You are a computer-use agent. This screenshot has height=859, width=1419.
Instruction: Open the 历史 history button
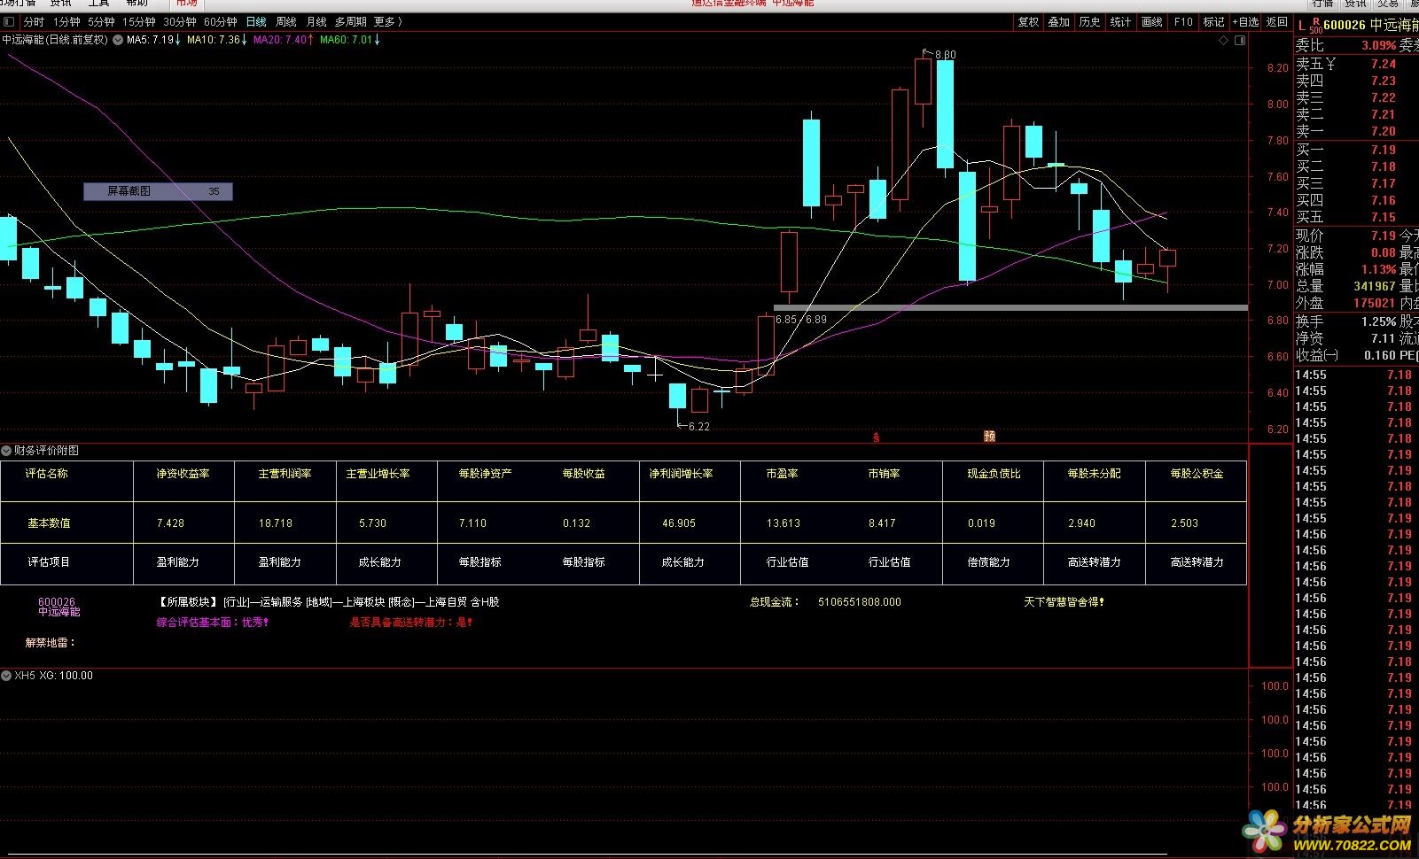click(x=1090, y=22)
